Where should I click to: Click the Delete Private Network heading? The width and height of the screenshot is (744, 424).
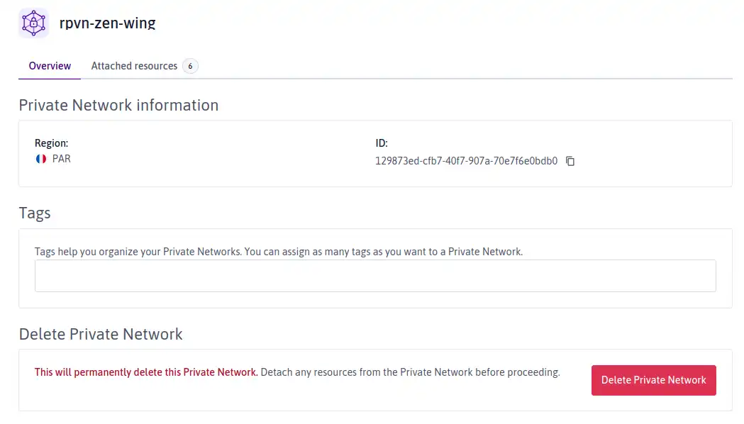tap(101, 334)
